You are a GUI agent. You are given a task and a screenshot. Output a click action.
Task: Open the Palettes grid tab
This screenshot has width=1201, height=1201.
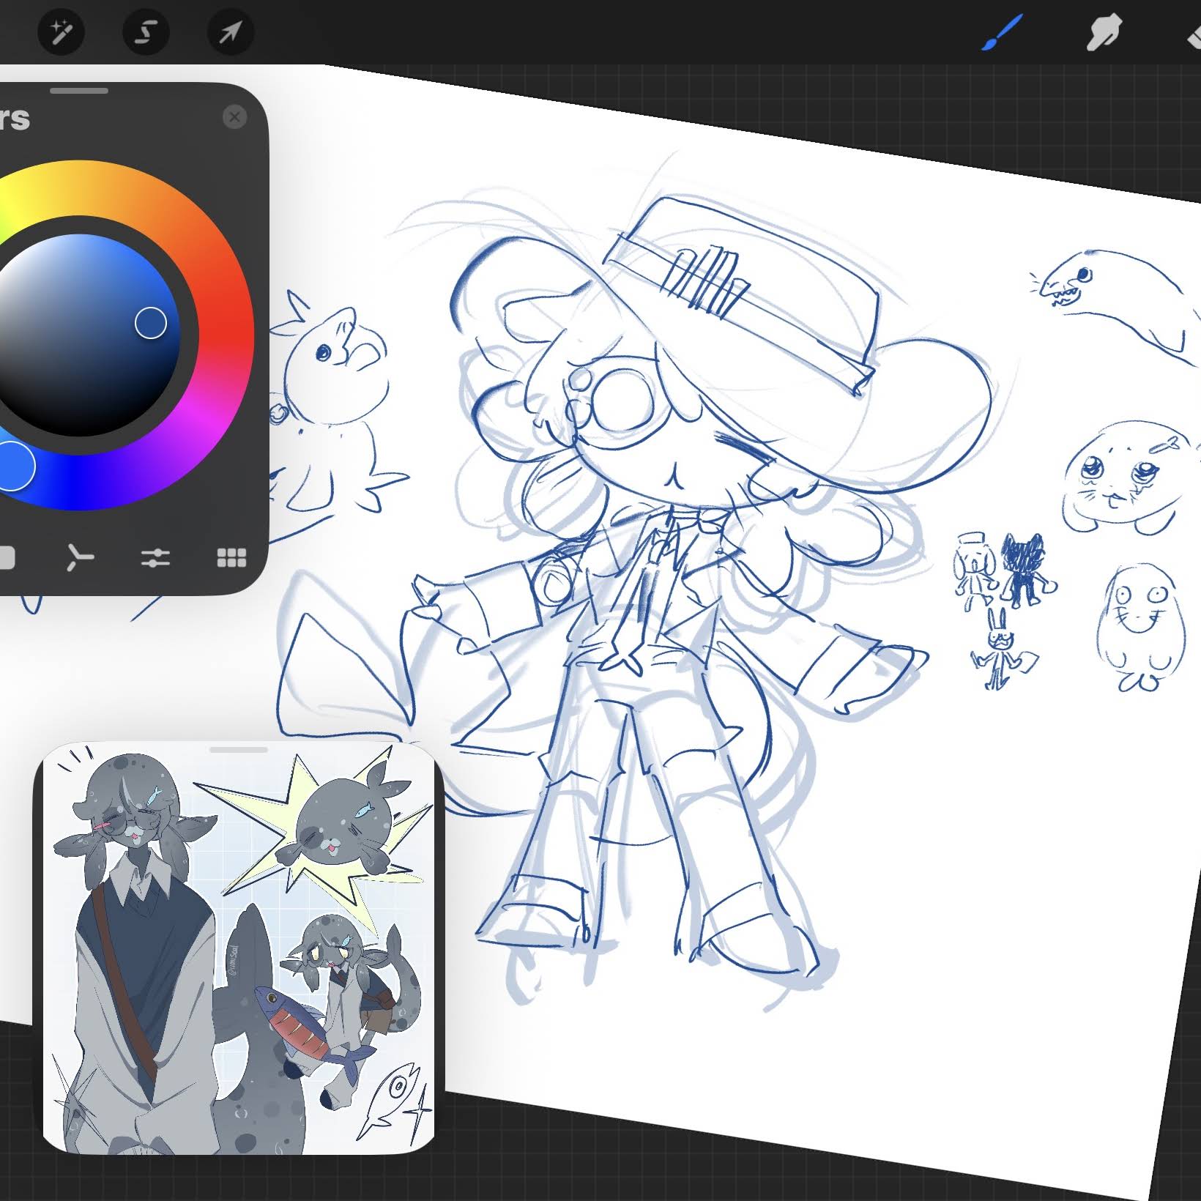[231, 558]
